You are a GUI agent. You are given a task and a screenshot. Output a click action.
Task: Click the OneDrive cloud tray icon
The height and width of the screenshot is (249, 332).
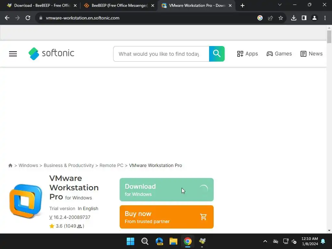pyautogui.click(x=276, y=241)
